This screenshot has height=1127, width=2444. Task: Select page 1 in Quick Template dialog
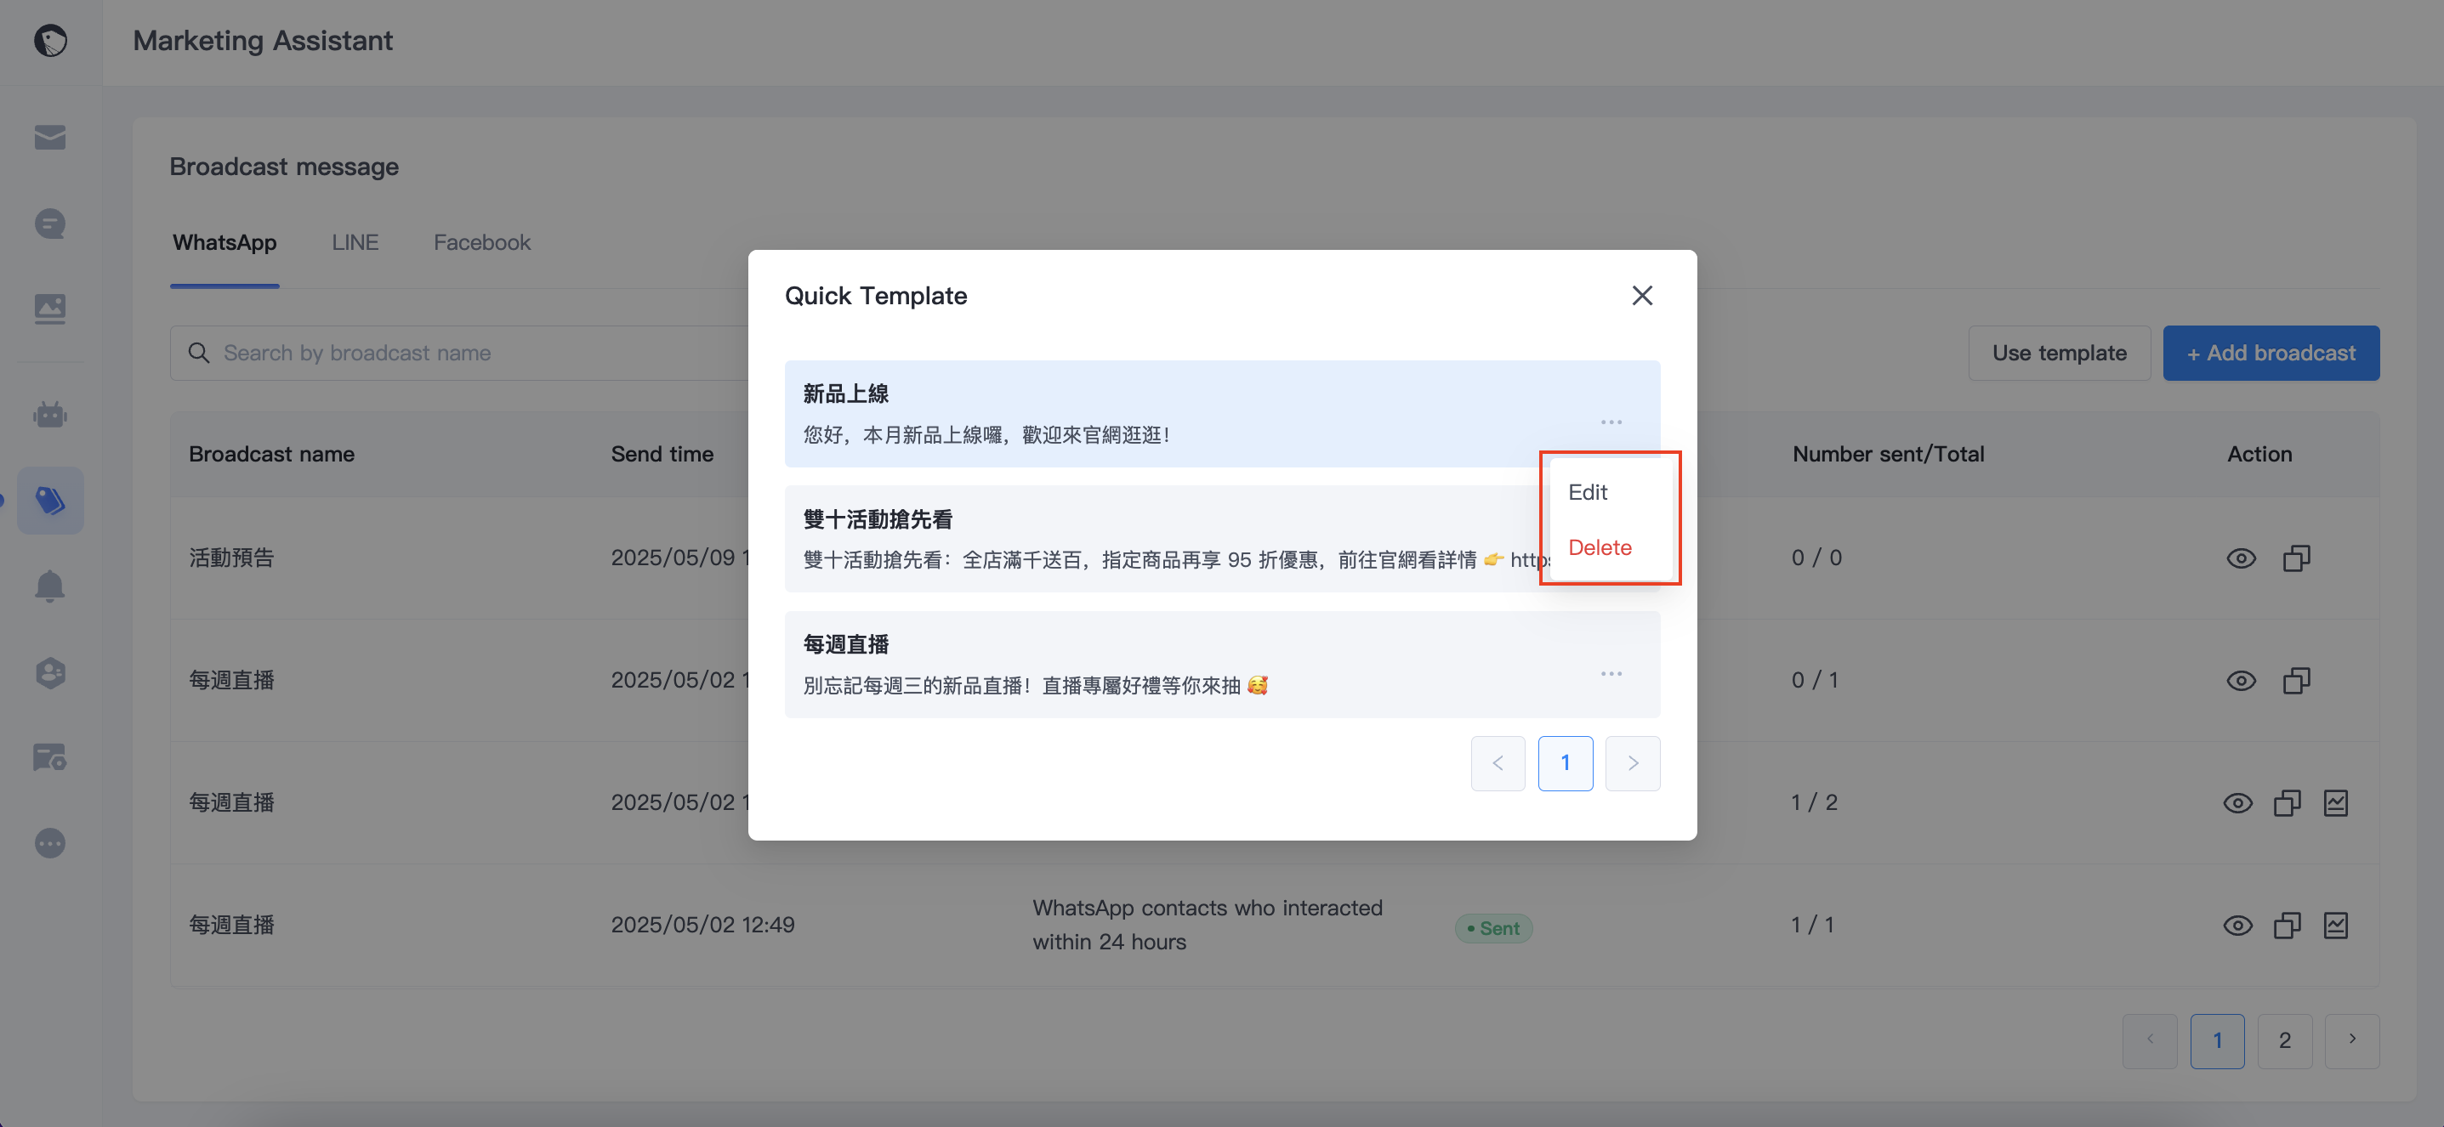(1566, 763)
